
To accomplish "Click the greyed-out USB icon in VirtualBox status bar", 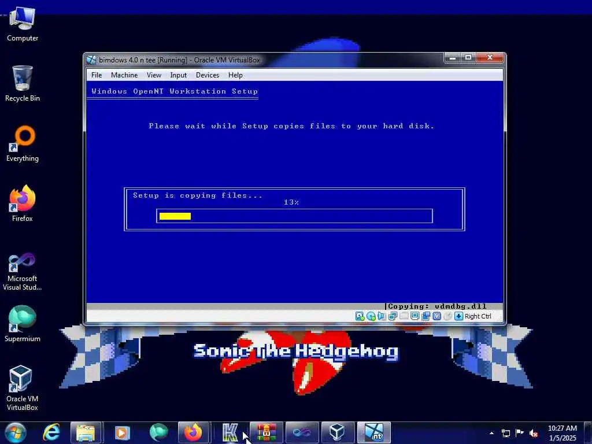I will (x=404, y=316).
